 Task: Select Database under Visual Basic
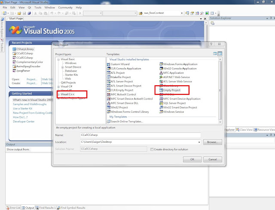click(x=71, y=71)
